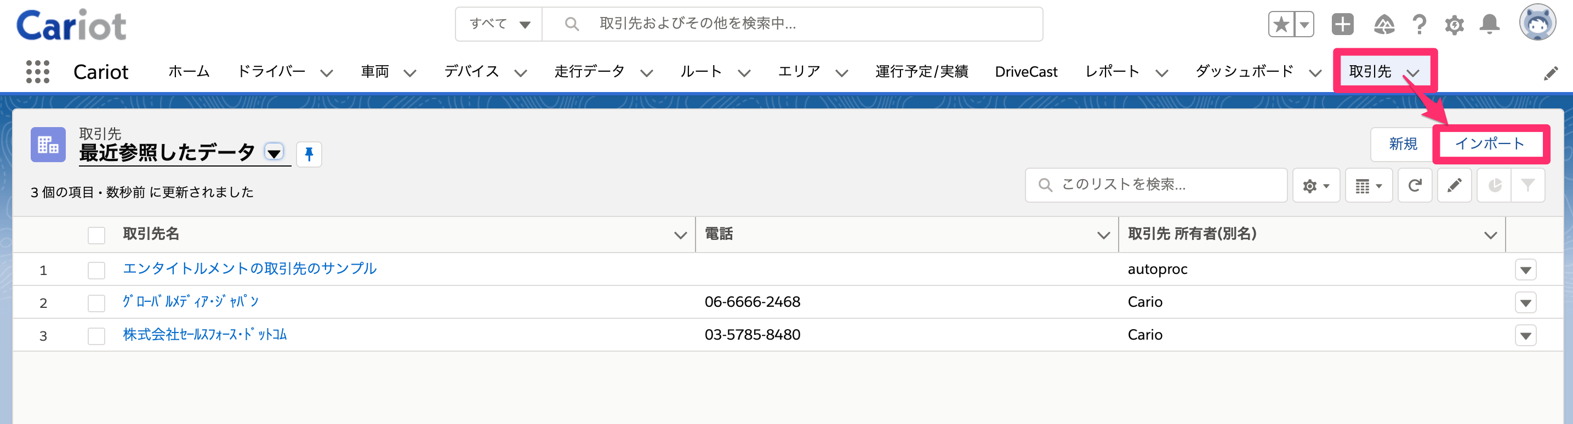
Task: Open the Help question mark icon
Action: [x=1420, y=25]
